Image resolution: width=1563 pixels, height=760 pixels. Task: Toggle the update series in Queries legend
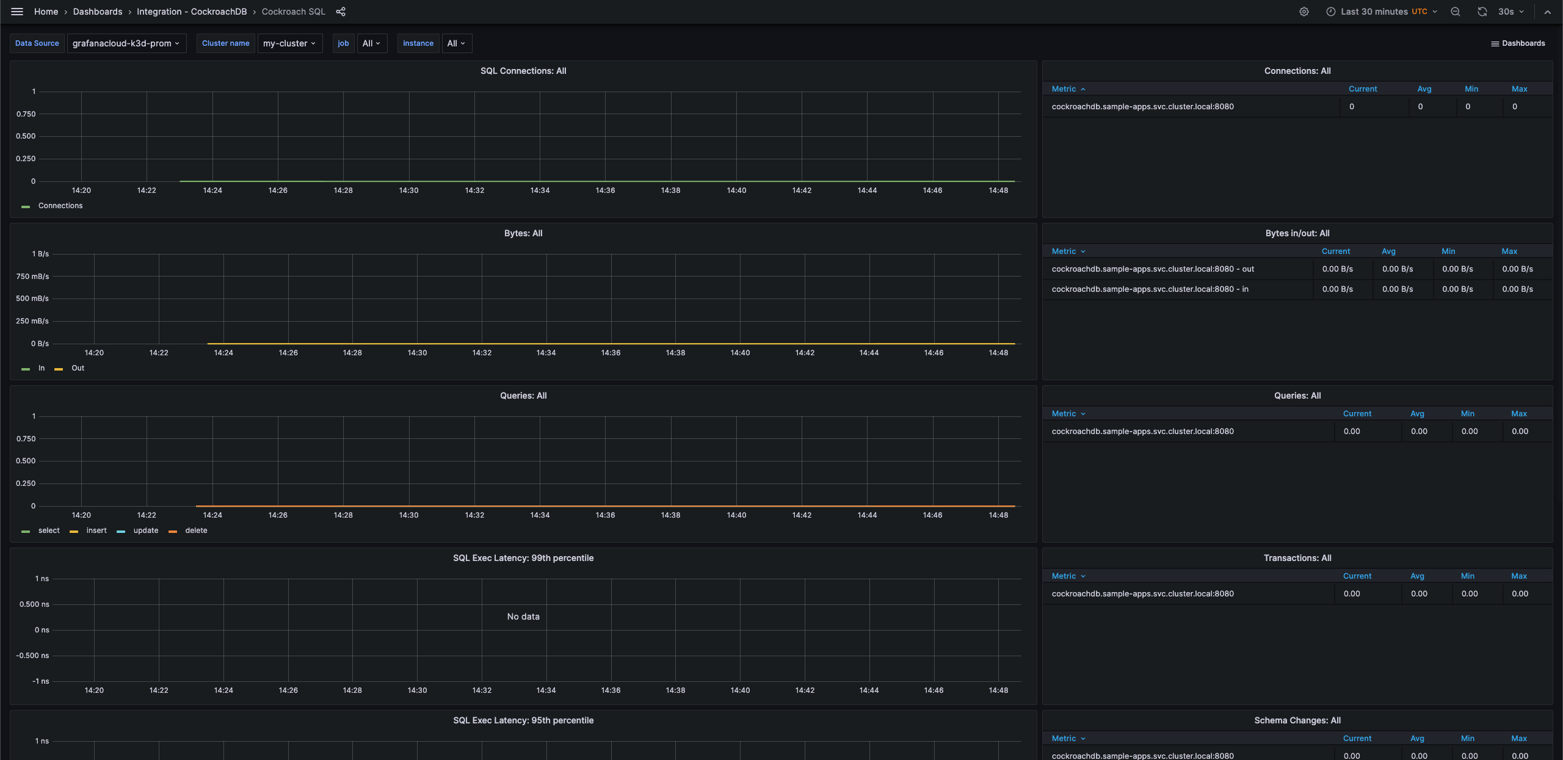(145, 530)
